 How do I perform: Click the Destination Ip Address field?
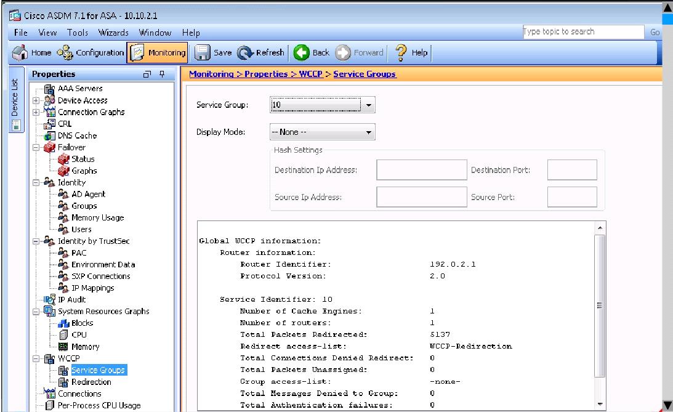coord(422,170)
